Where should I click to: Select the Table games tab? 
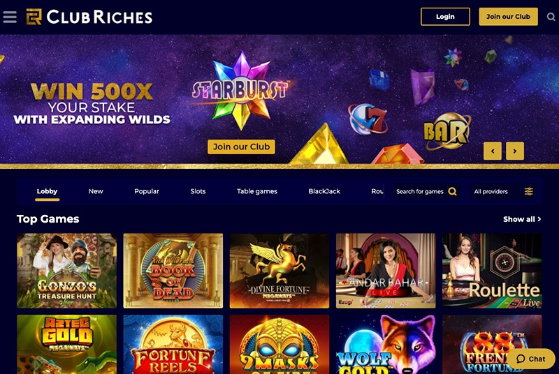pos(257,191)
